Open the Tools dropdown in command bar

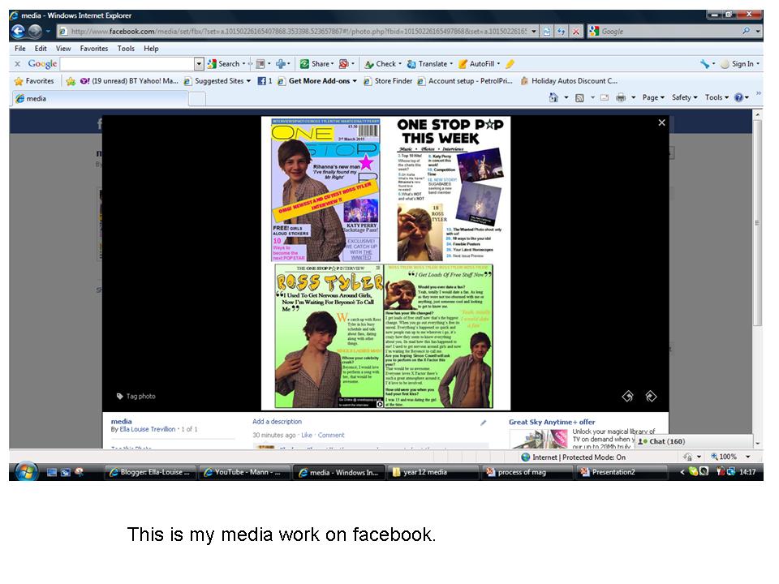(x=717, y=98)
